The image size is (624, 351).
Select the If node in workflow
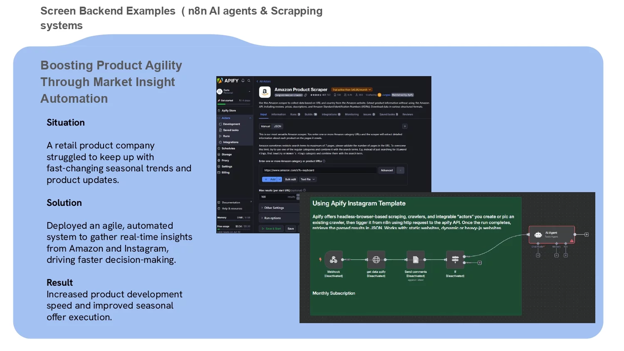pos(455,260)
